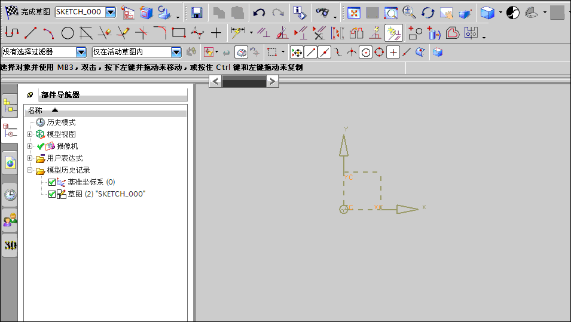571x322 pixels.
Task: Select the Fillet tool
Action: click(160, 33)
